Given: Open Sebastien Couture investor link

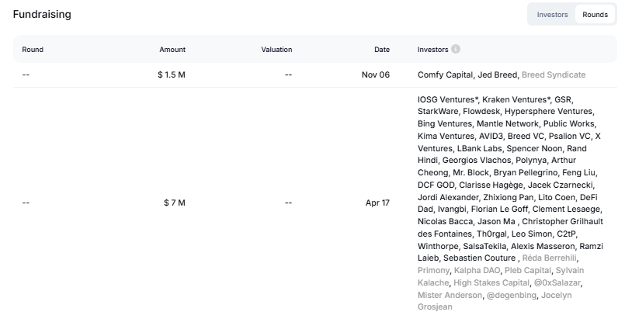Looking at the screenshot, I should click(479, 258).
